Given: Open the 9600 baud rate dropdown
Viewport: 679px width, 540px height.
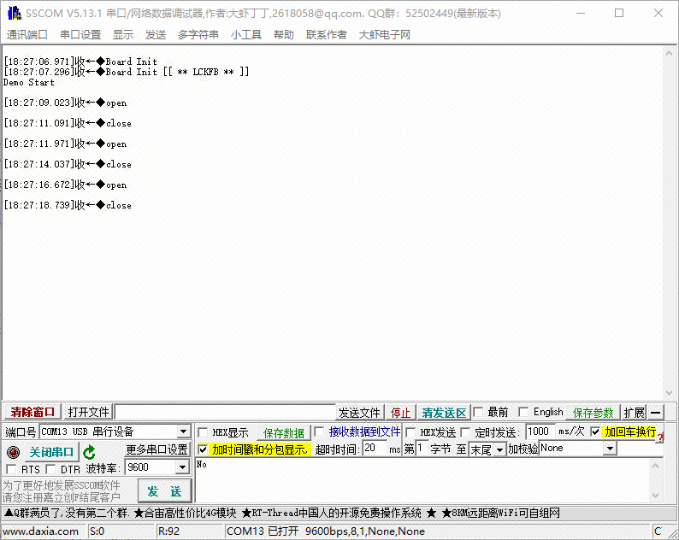Looking at the screenshot, I should coord(182,467).
